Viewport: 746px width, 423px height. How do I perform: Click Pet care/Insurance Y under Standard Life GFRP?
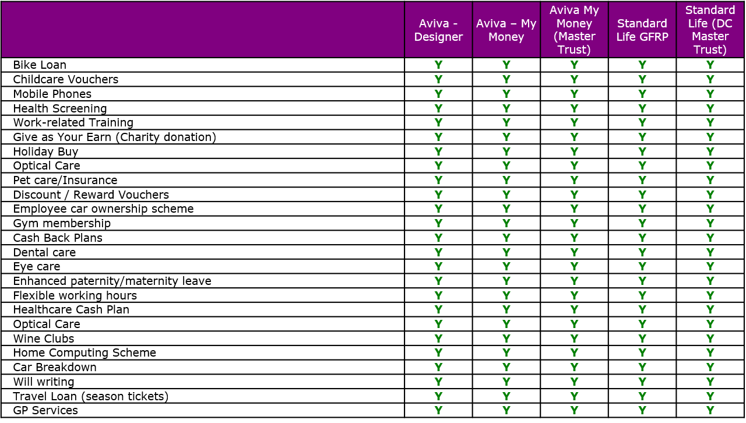pos(642,180)
